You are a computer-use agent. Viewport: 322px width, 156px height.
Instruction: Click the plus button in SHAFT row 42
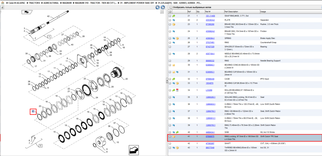170,143
